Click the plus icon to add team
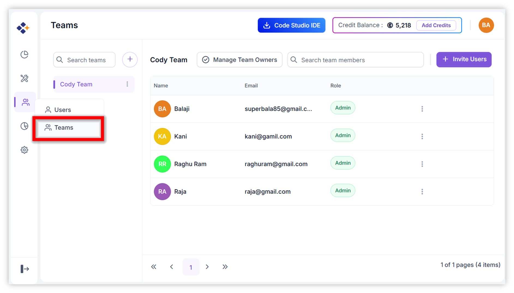The image size is (514, 293). coord(130,59)
